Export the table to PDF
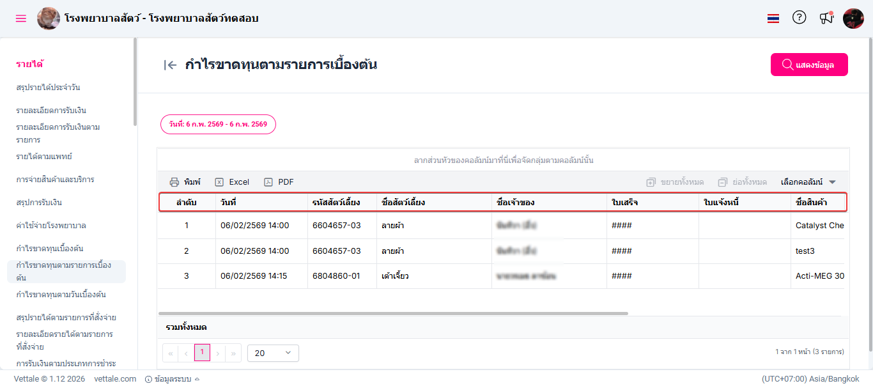 pyautogui.click(x=279, y=182)
